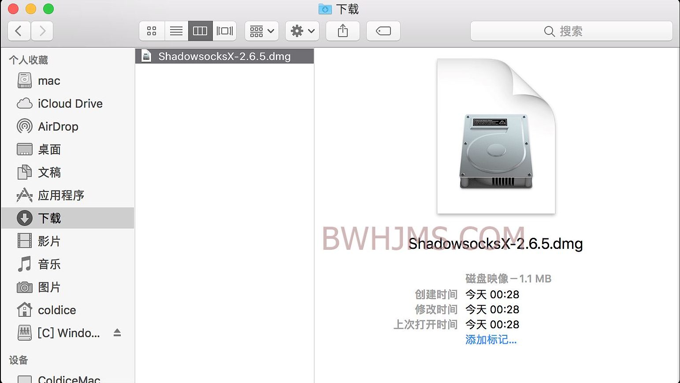The height and width of the screenshot is (383, 680).
Task: Click the 下载 download arrow icon
Action: [25, 218]
